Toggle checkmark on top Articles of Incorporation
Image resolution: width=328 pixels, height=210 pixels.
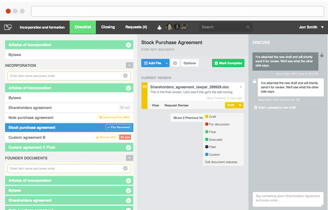tap(128, 45)
